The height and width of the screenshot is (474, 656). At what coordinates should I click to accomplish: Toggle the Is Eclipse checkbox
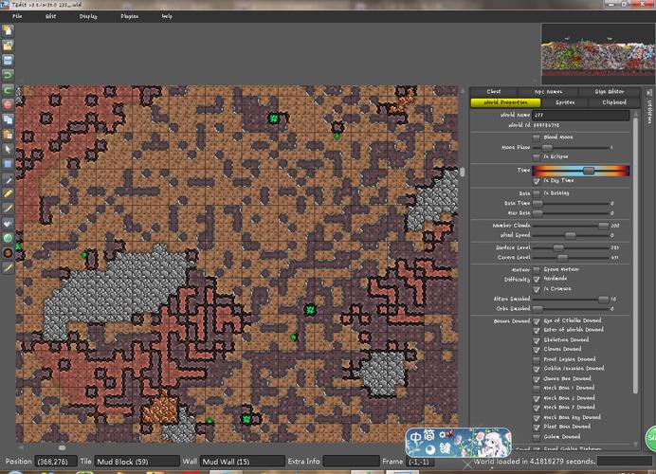[x=537, y=156]
